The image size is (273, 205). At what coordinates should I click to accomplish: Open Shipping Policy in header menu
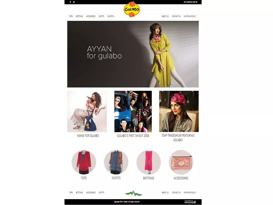coord(190,16)
